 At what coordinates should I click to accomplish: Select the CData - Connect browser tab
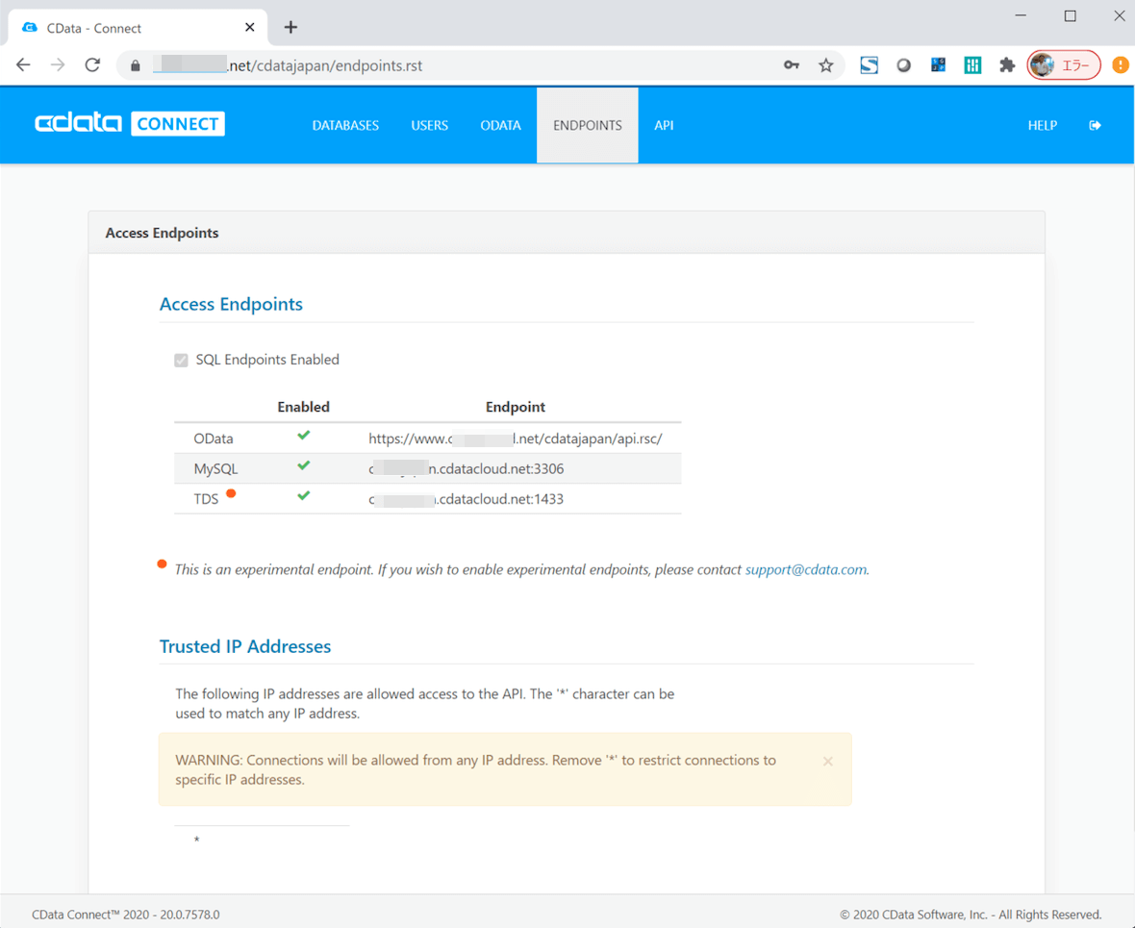[x=138, y=28]
